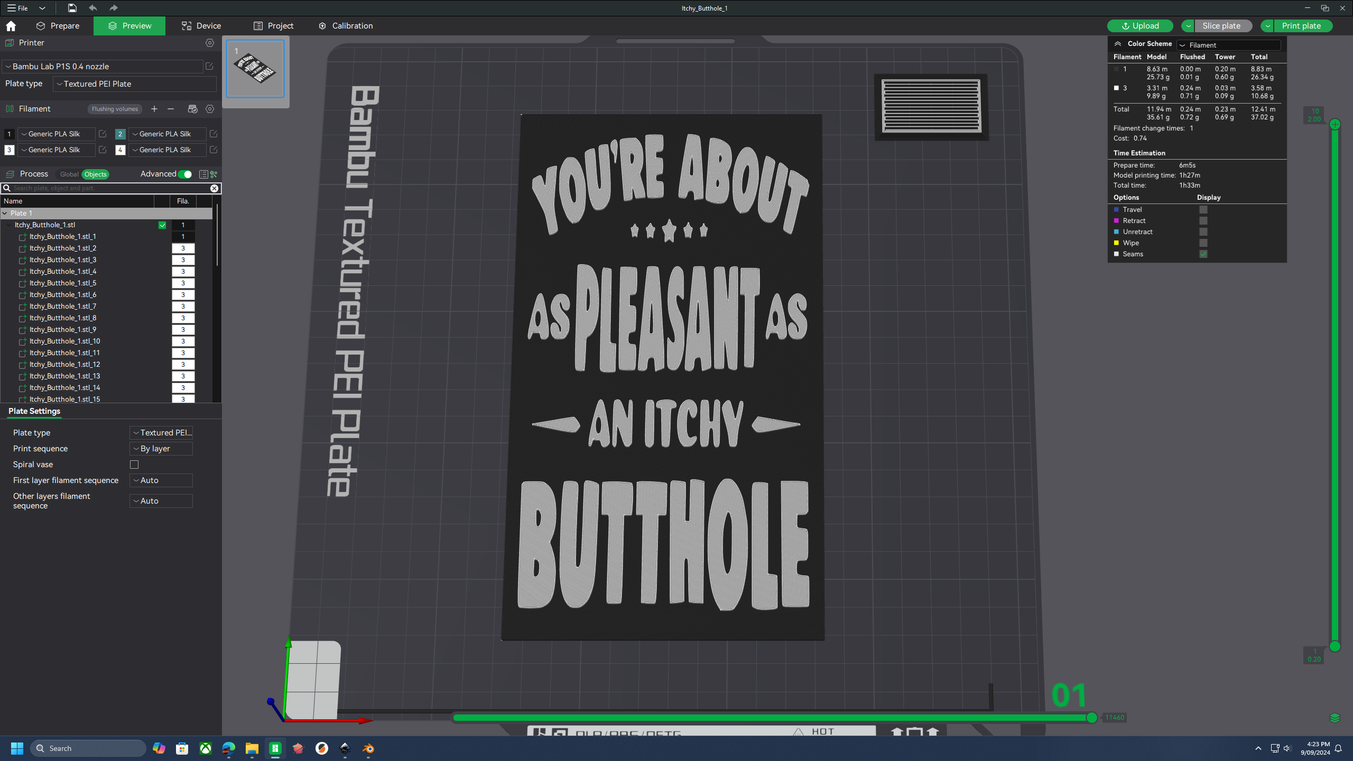This screenshot has height=761, width=1353.
Task: Collapse the Color Scheme legend panel
Action: click(x=1118, y=44)
